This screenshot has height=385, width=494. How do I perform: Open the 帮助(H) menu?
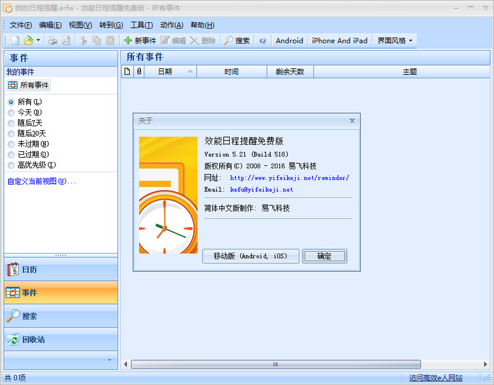pyautogui.click(x=203, y=25)
